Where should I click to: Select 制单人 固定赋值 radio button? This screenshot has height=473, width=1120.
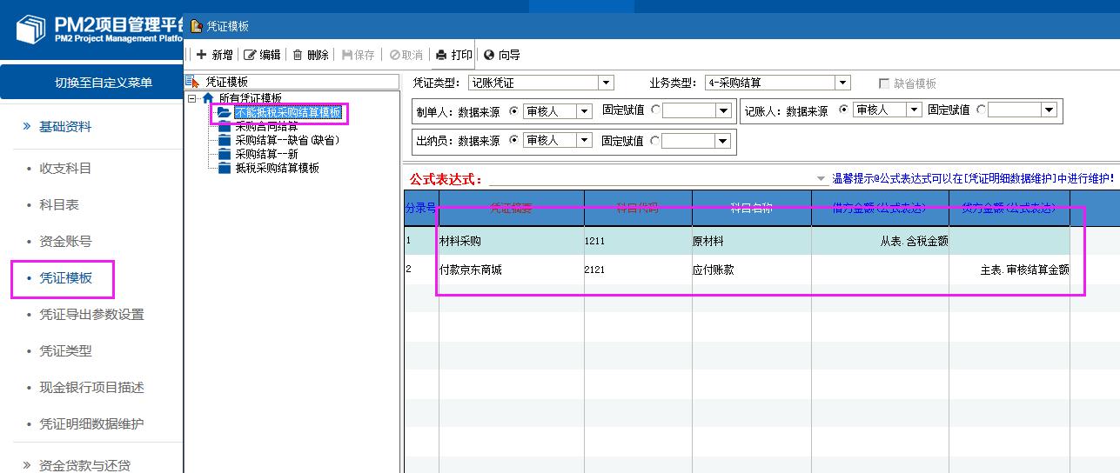coord(655,110)
